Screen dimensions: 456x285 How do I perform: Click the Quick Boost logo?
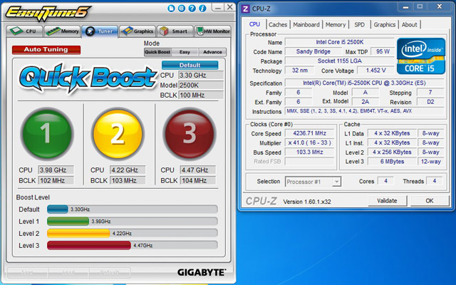(88, 78)
